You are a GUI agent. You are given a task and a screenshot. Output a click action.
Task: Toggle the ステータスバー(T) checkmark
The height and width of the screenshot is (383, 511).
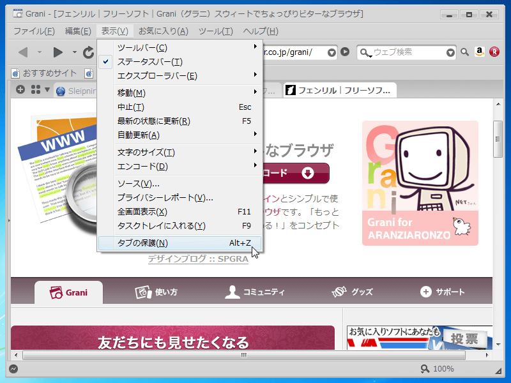tap(180, 61)
